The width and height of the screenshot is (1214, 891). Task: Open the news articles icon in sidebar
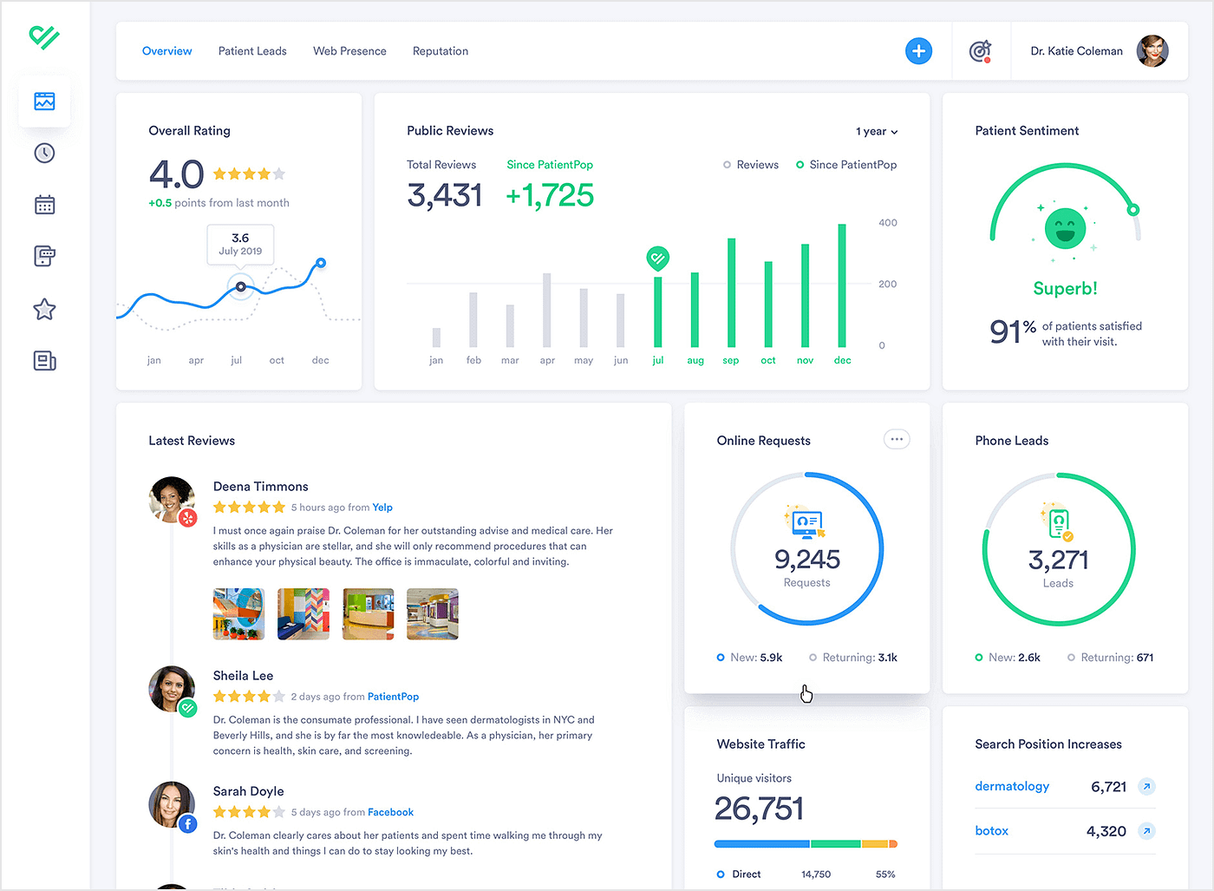point(44,361)
